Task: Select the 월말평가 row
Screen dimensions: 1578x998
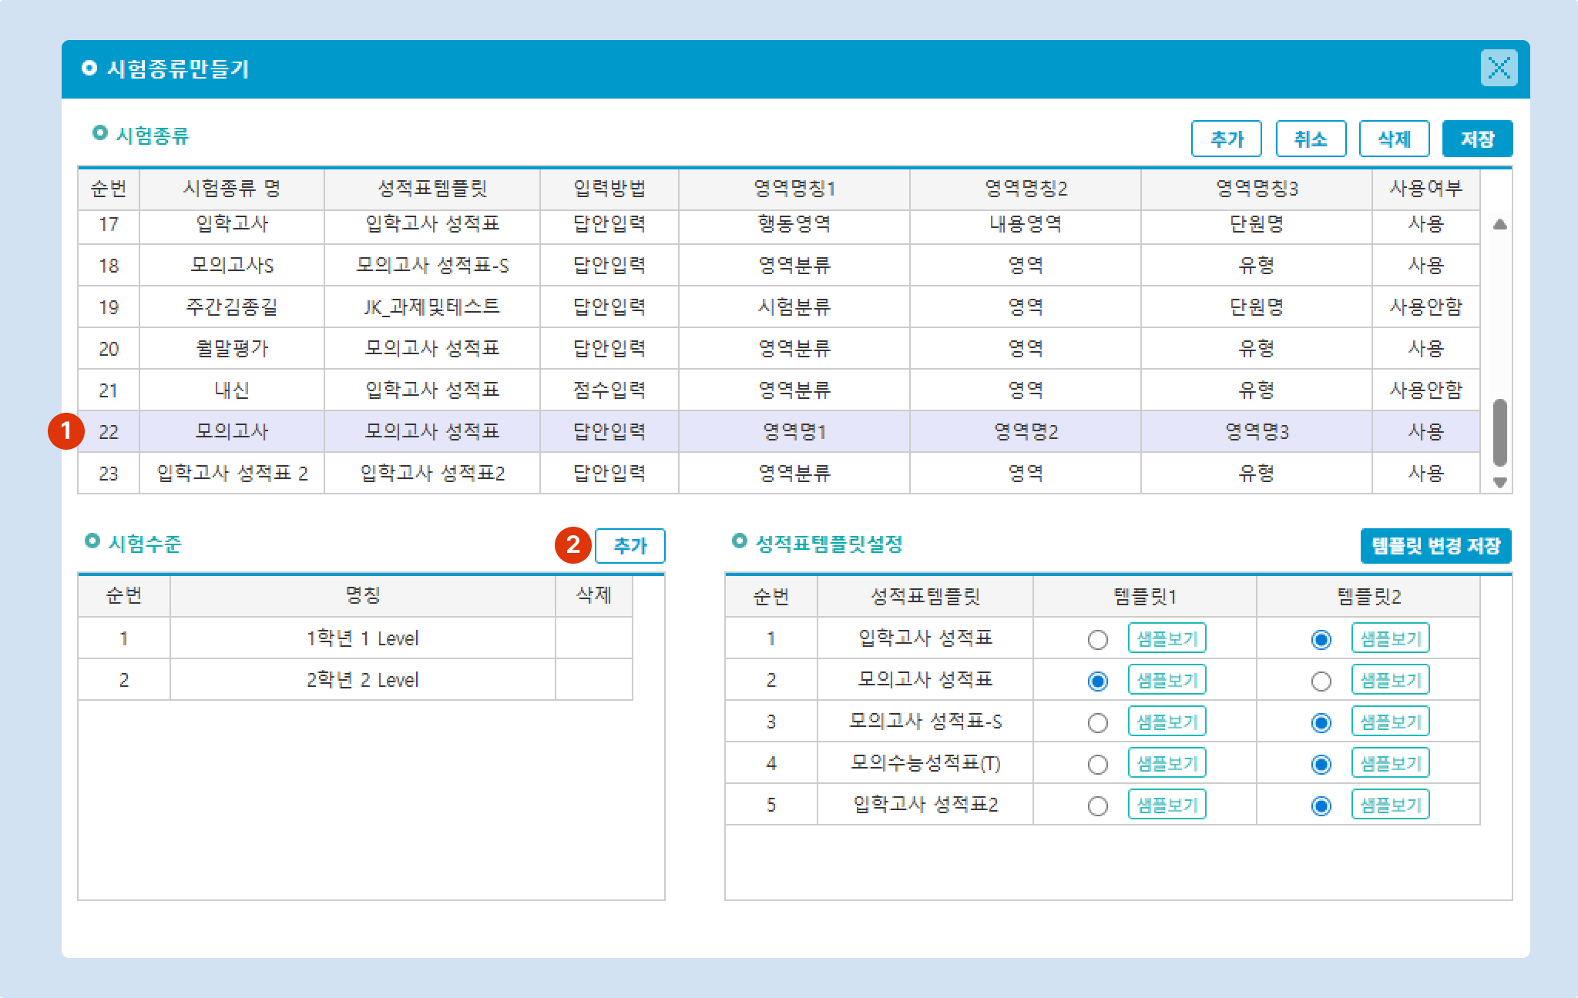Action: pos(232,349)
